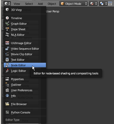Image resolution: width=114 pixels, height=124 pixels.
Task: Choose Video Sequence Editor
Action: 25,49
